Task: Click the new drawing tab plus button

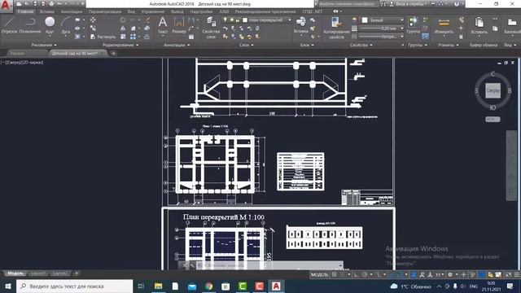Action: (x=113, y=53)
